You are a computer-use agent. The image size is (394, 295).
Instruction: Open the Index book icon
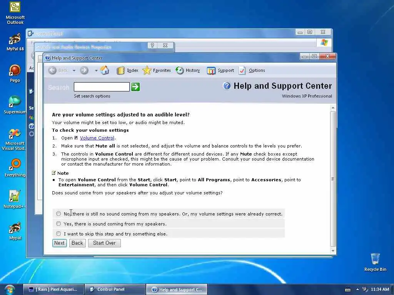120,71
